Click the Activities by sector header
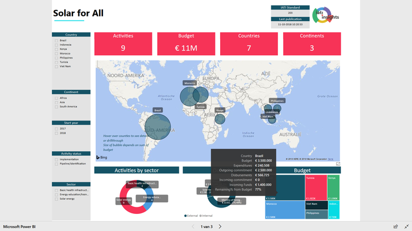 coord(137,170)
